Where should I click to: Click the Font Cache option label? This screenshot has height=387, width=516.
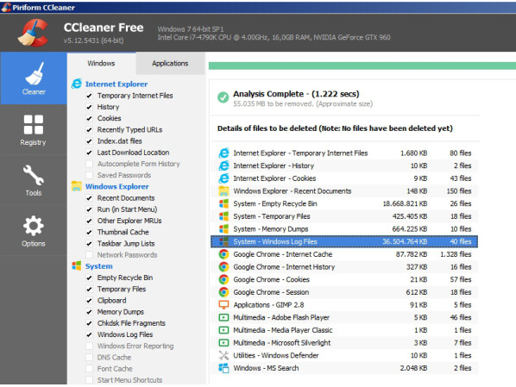coord(115,369)
